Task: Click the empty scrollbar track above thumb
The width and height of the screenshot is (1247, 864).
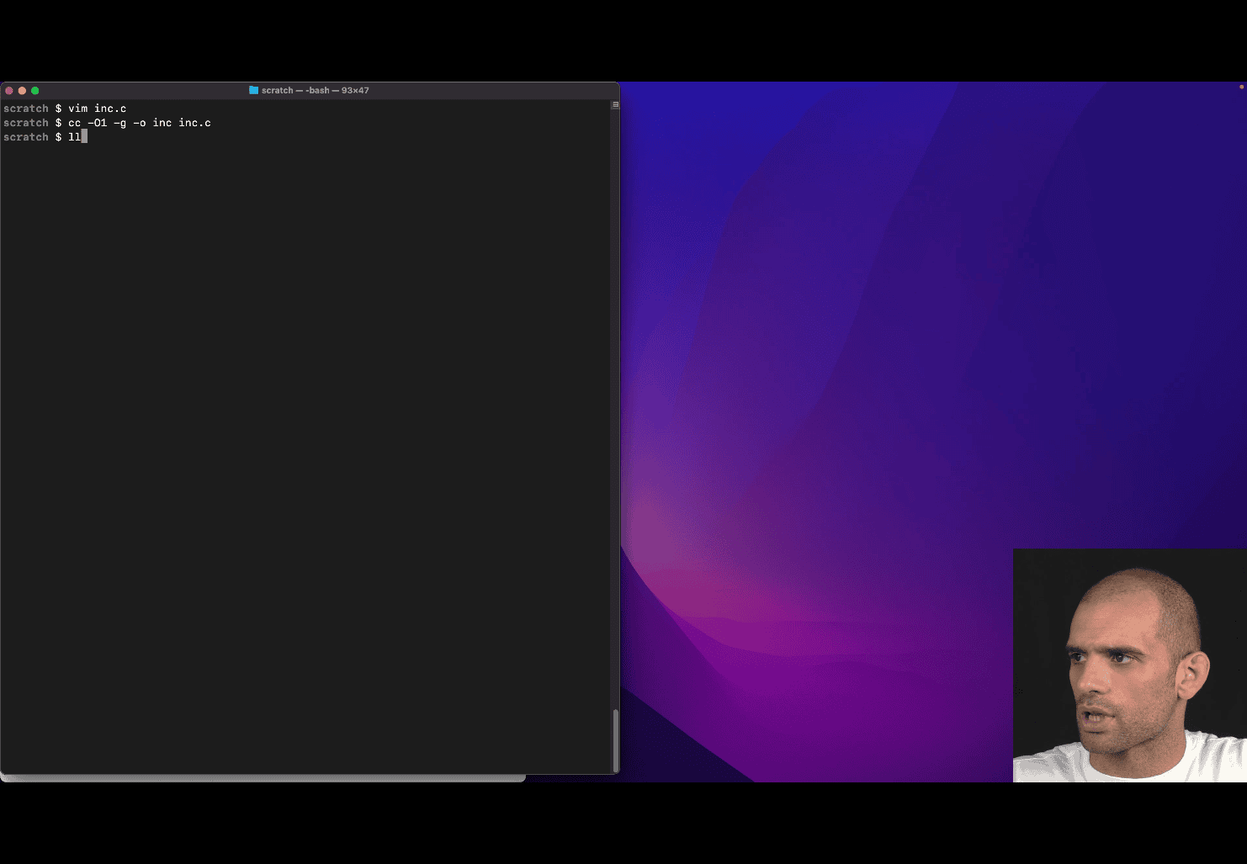Action: click(x=615, y=404)
